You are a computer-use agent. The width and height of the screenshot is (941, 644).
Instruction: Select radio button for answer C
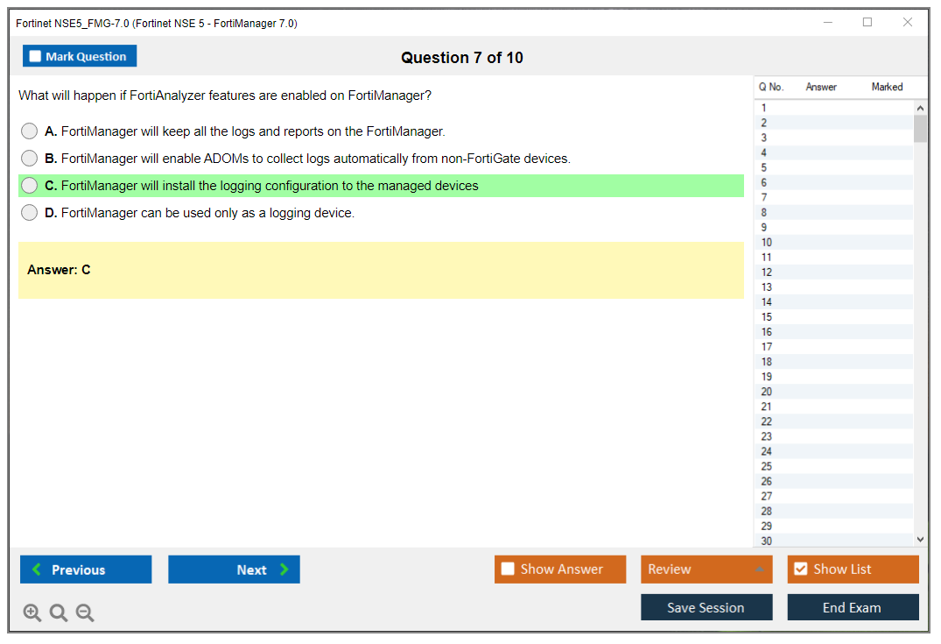click(x=30, y=186)
